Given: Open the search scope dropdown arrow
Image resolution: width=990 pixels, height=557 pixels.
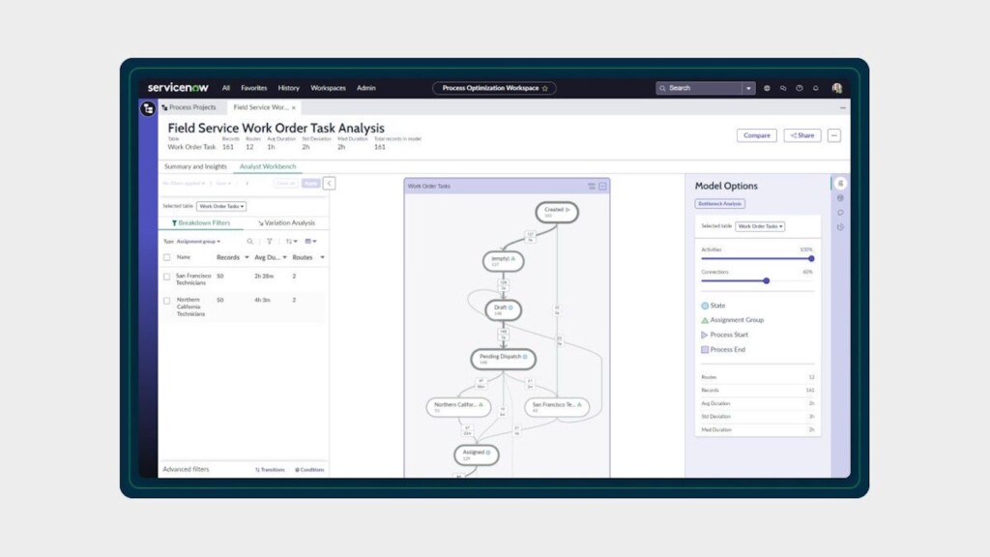Looking at the screenshot, I should tap(748, 88).
